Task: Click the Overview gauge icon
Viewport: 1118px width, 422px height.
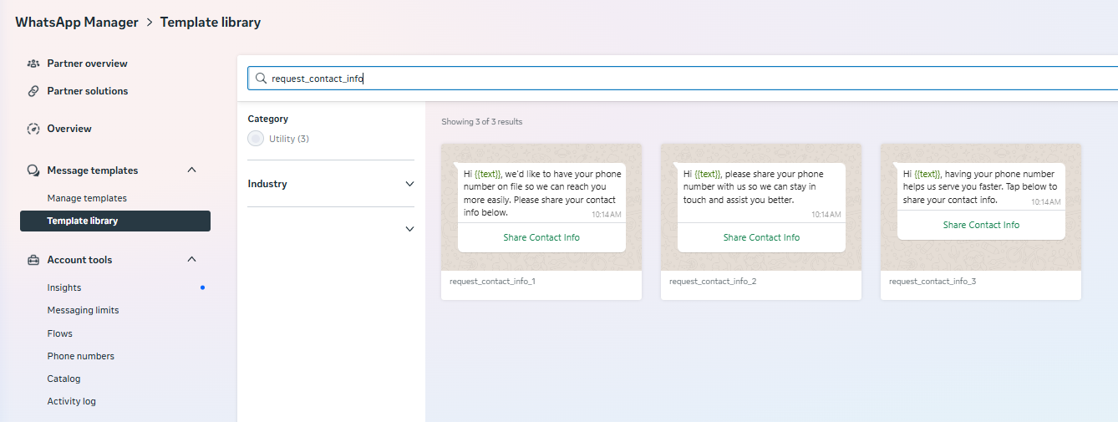Action: [33, 129]
